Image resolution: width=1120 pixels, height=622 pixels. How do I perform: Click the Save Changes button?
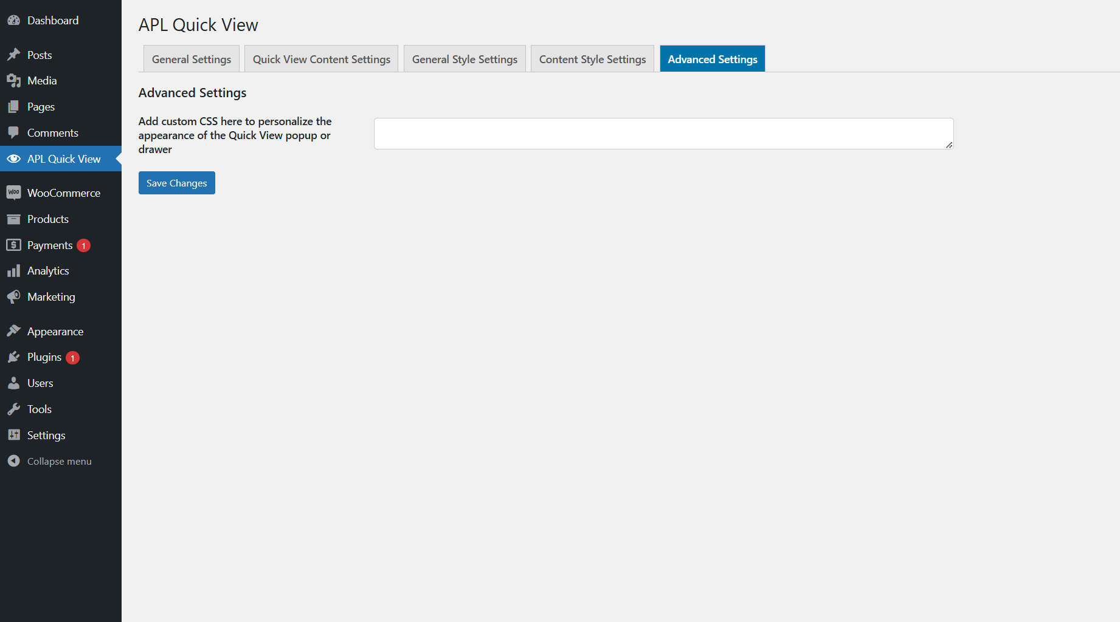pos(177,183)
